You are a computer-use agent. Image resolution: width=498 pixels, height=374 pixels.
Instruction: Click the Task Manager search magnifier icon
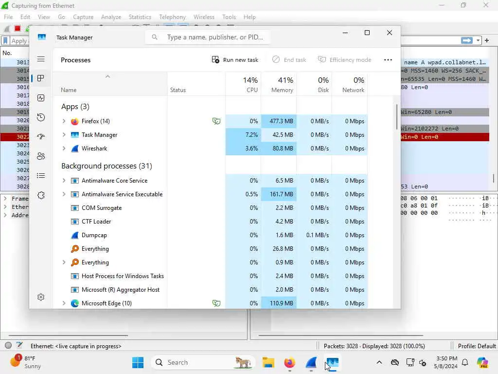coord(155,37)
